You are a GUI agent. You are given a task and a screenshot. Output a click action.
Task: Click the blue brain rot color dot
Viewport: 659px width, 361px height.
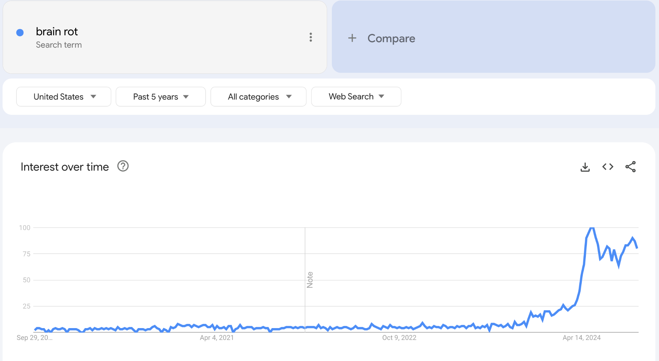(x=20, y=33)
